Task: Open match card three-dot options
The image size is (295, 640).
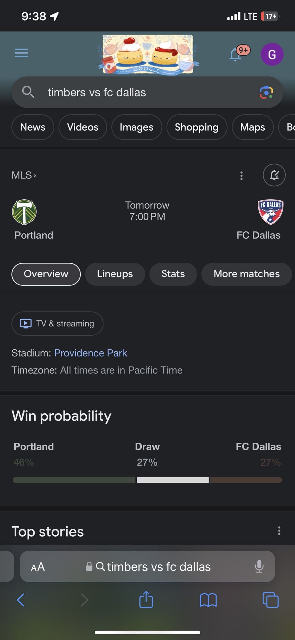Action: 241,176
